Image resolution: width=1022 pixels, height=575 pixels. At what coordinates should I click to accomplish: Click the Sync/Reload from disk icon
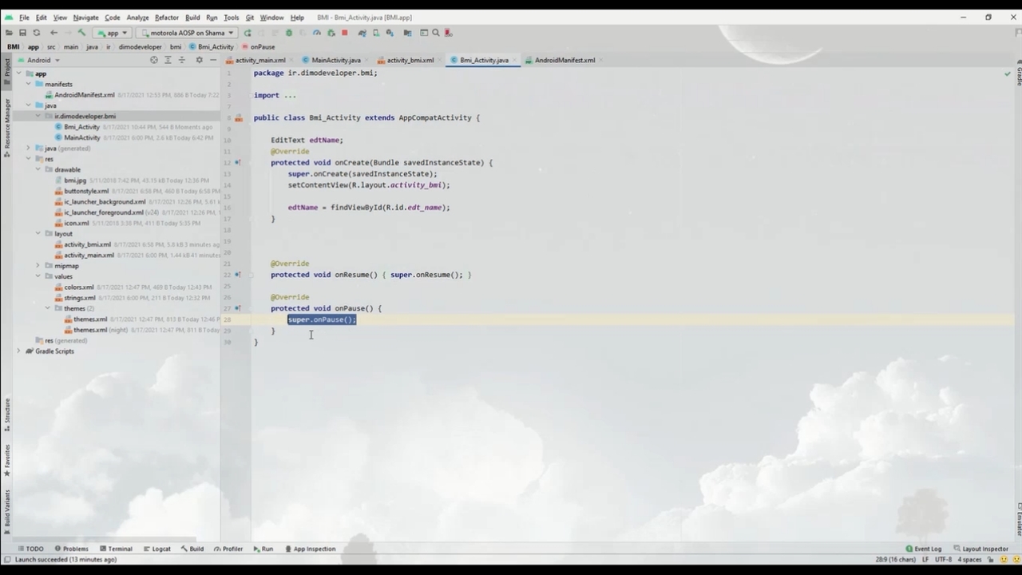[36, 33]
